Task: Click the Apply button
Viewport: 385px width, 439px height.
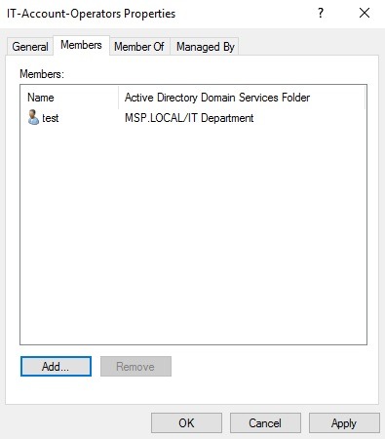Action: click(344, 423)
